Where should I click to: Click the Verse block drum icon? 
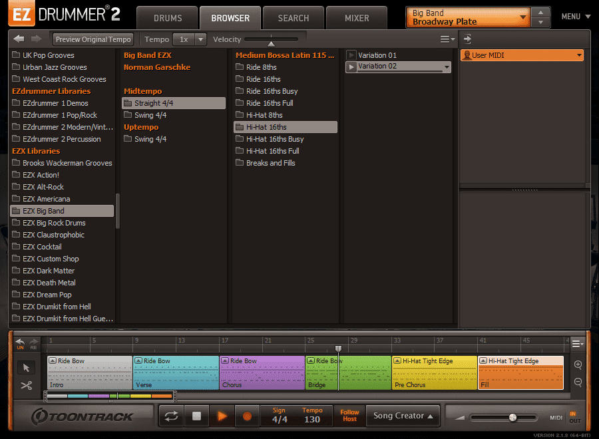tap(138, 361)
